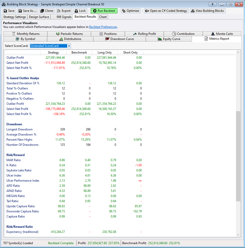Click the Save toolbar button
The height and width of the screenshot is (248, 245).
point(9,11)
